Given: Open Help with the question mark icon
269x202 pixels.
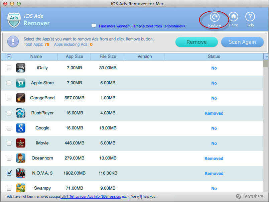Looking at the screenshot, I should [250, 17].
